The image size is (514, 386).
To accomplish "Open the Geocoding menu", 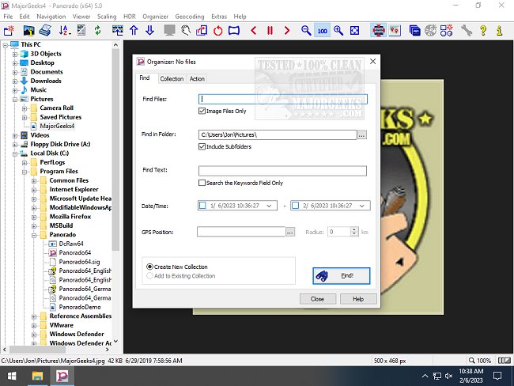I will tap(190, 17).
